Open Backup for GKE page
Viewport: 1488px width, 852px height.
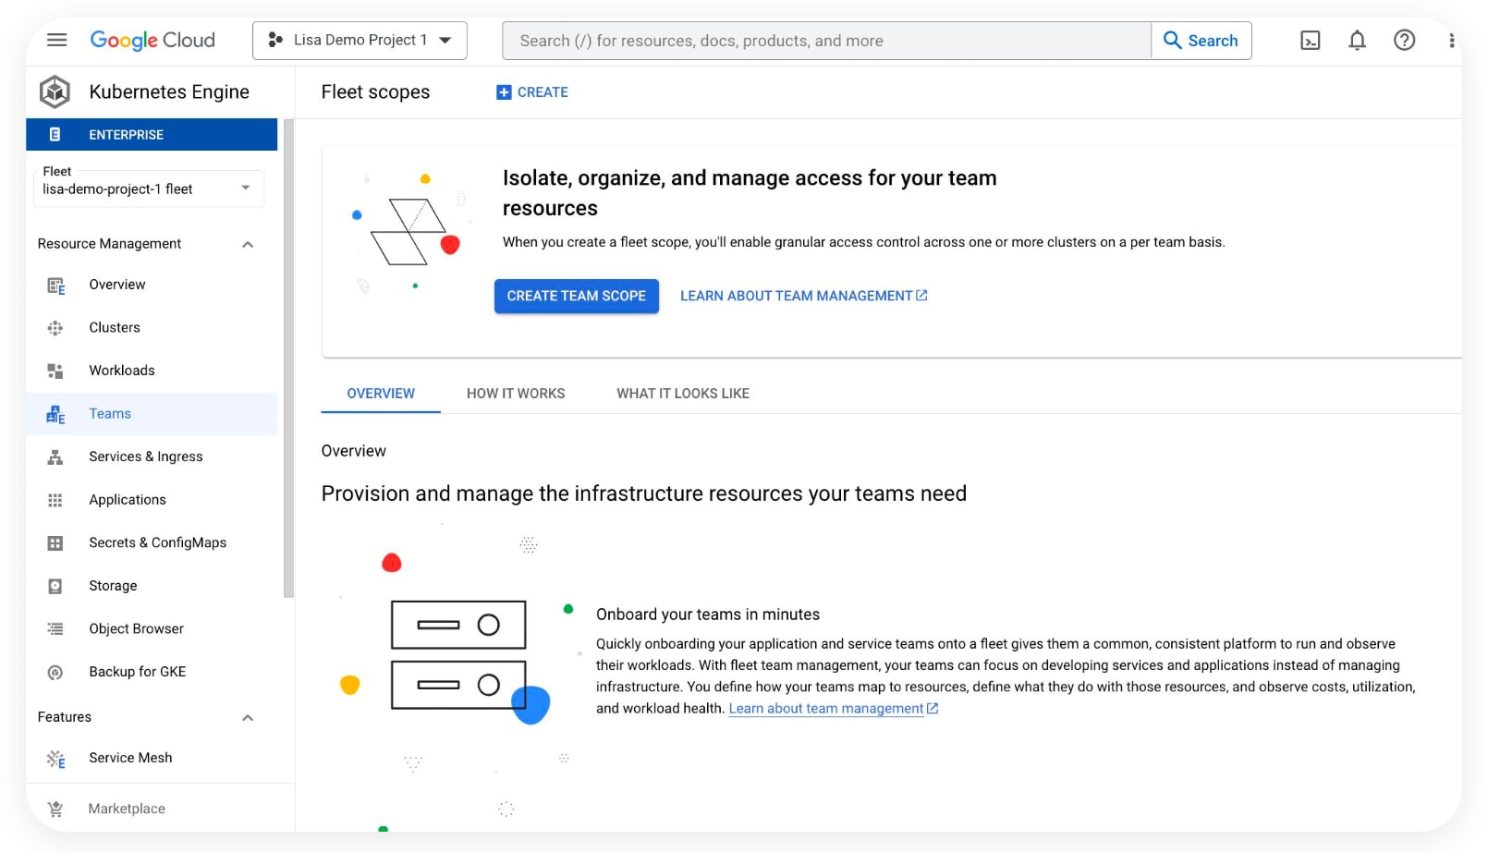pos(152,672)
